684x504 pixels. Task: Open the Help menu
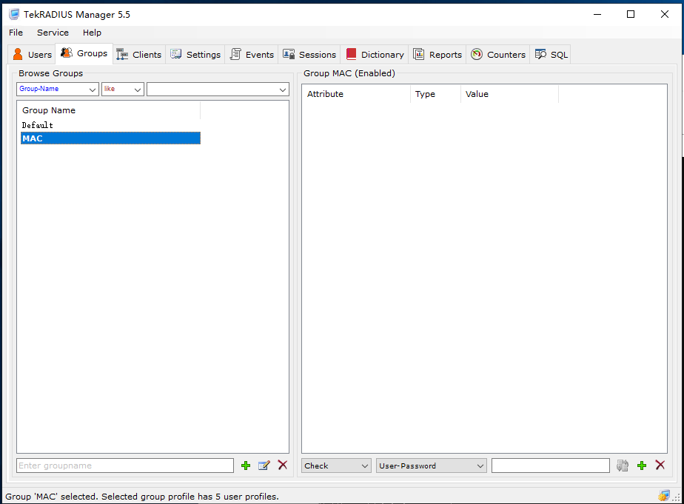[x=92, y=33]
